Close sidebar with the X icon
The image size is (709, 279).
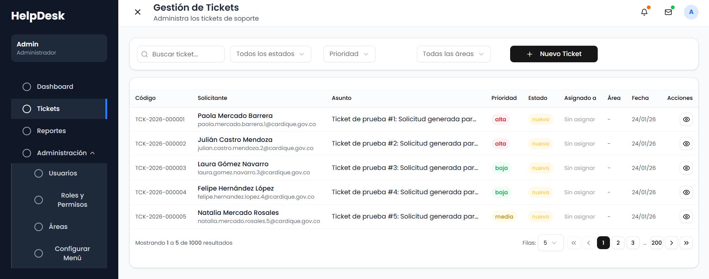pyautogui.click(x=138, y=12)
